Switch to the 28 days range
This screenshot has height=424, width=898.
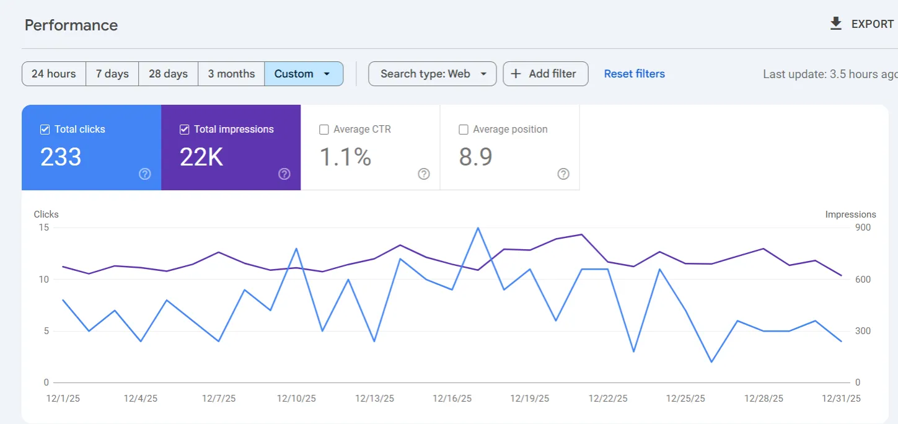point(168,74)
